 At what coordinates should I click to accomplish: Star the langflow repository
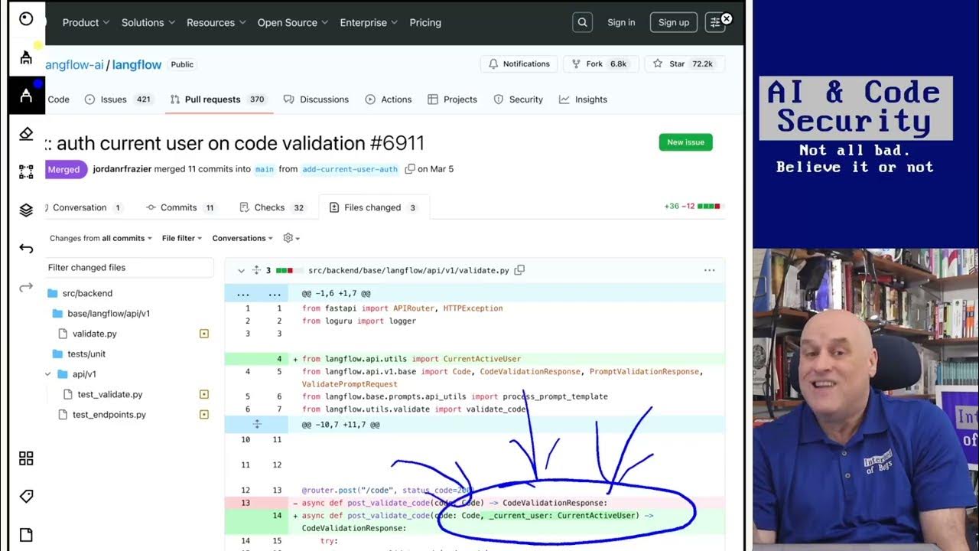(x=685, y=64)
